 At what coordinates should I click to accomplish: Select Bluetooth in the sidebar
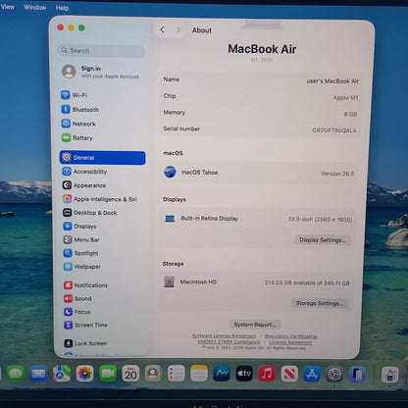click(x=80, y=110)
